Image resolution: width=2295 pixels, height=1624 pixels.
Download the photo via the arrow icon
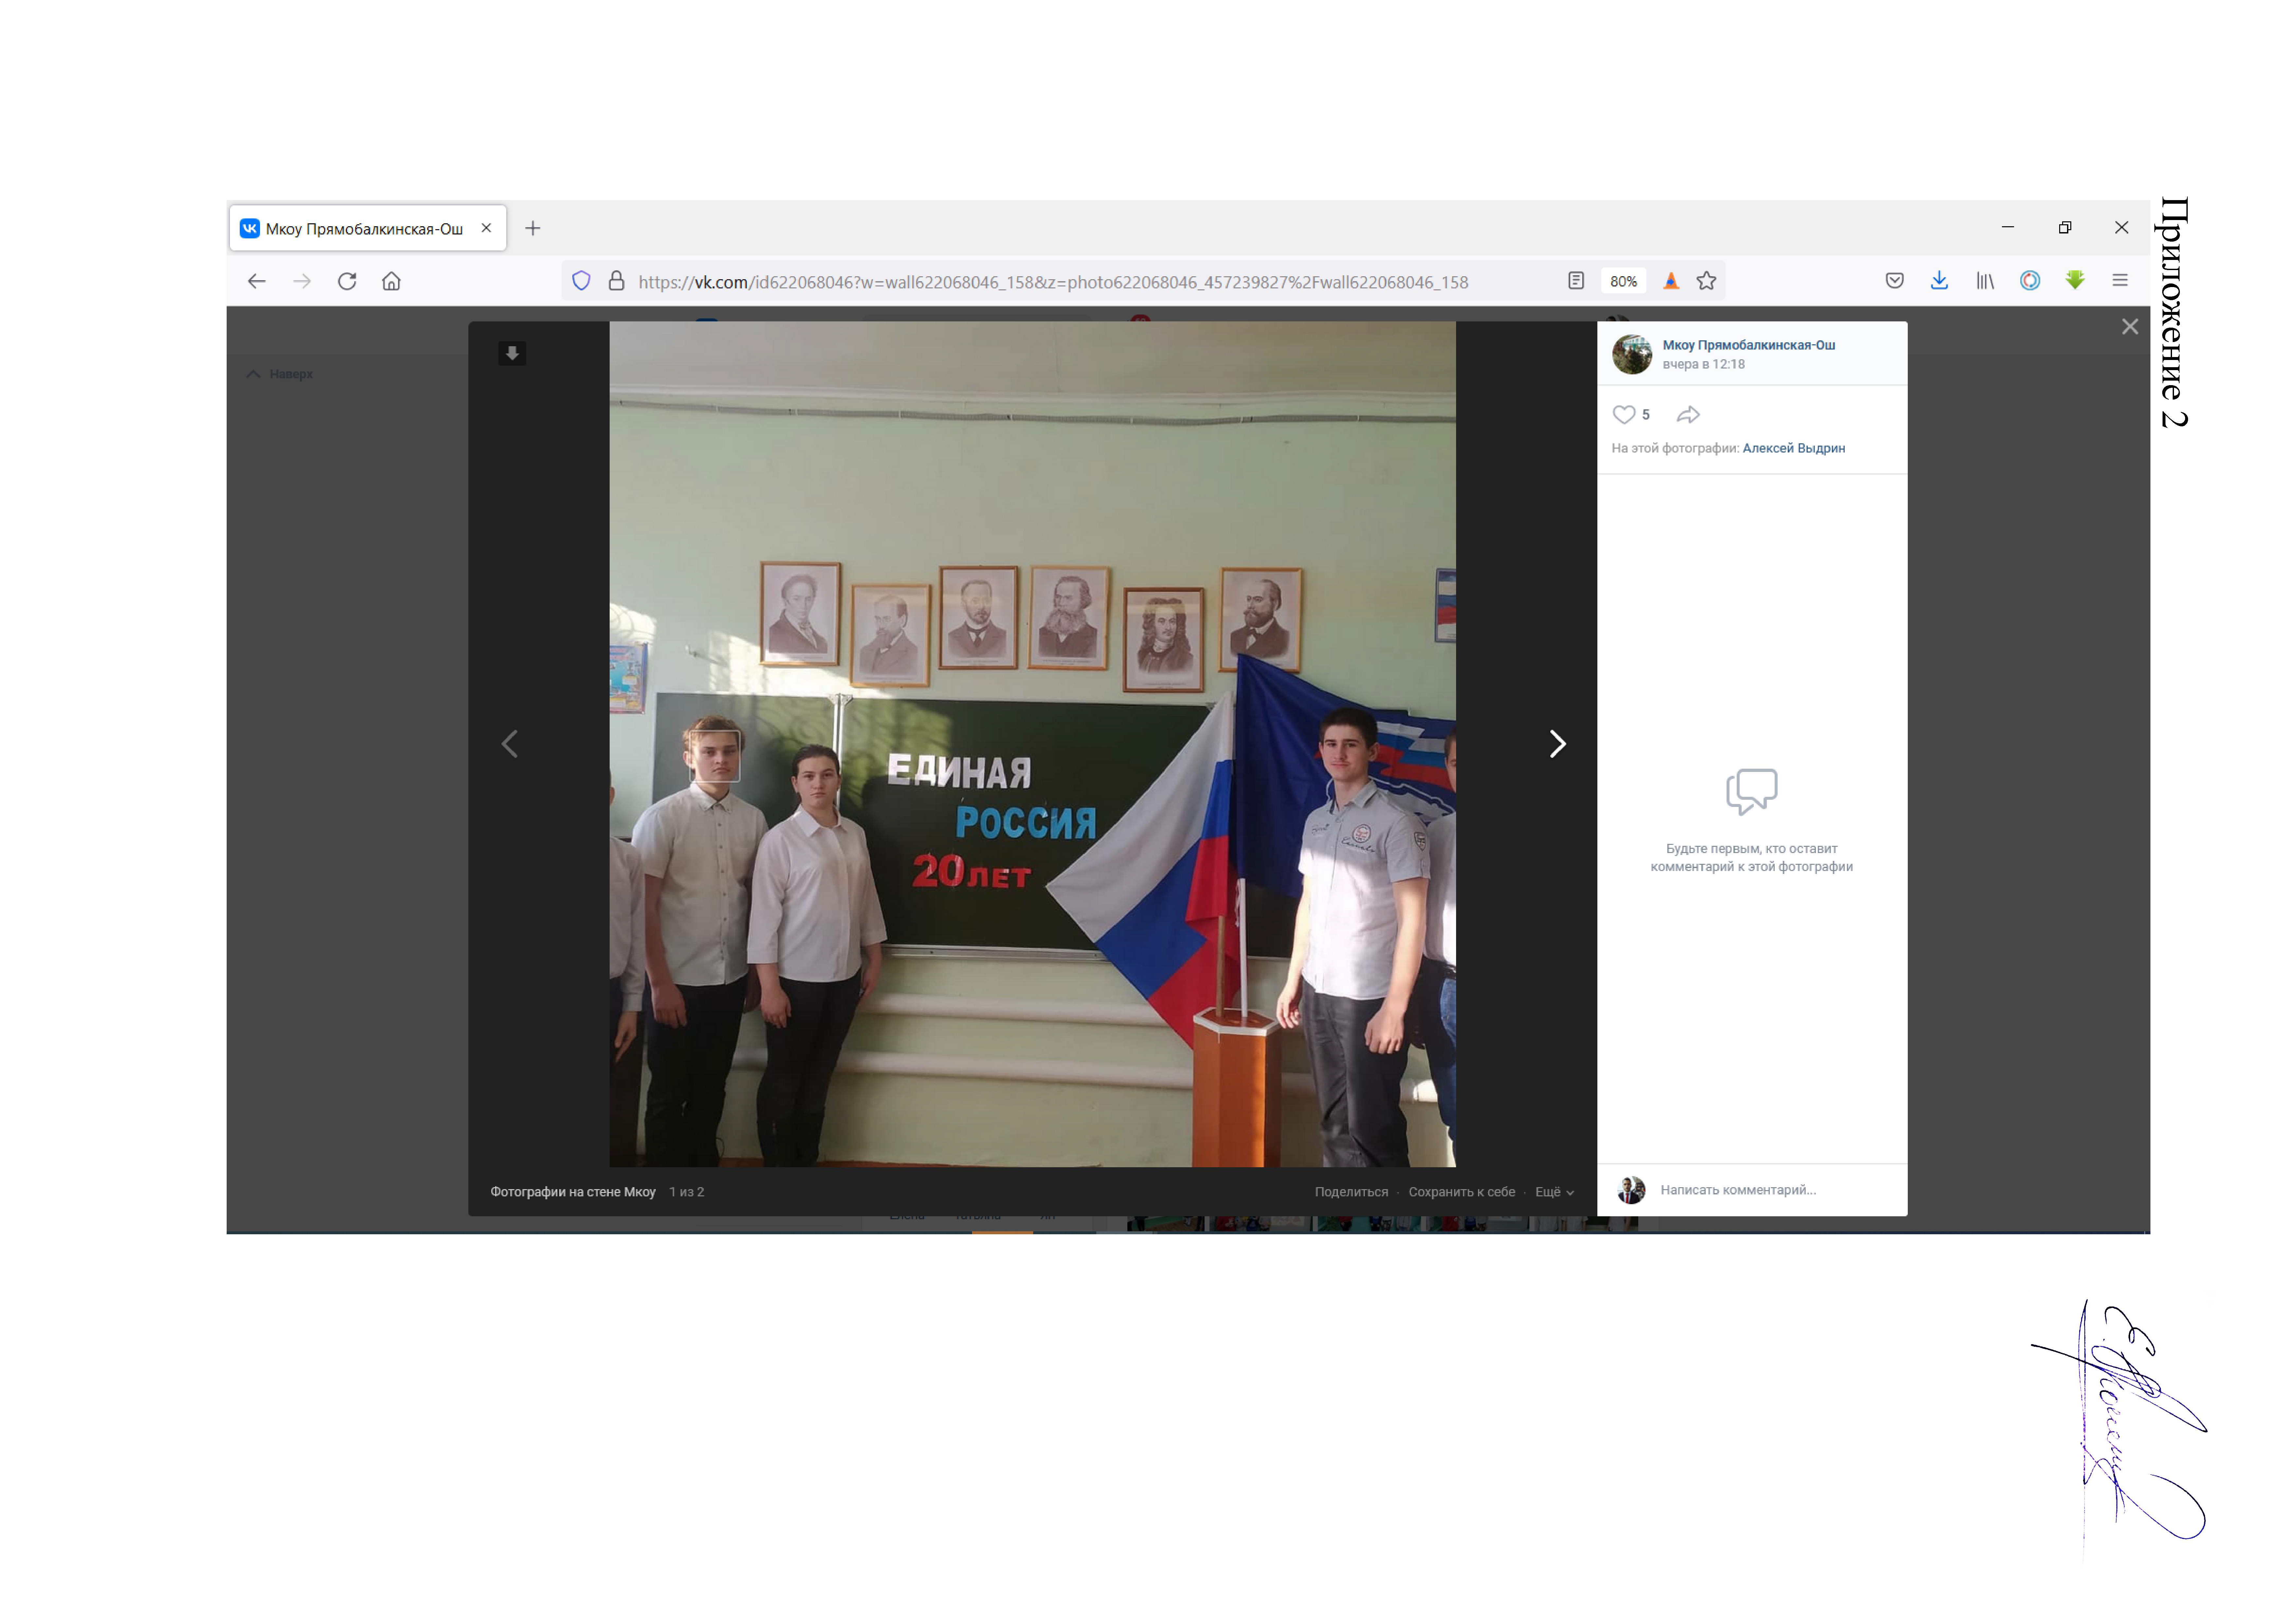point(512,353)
